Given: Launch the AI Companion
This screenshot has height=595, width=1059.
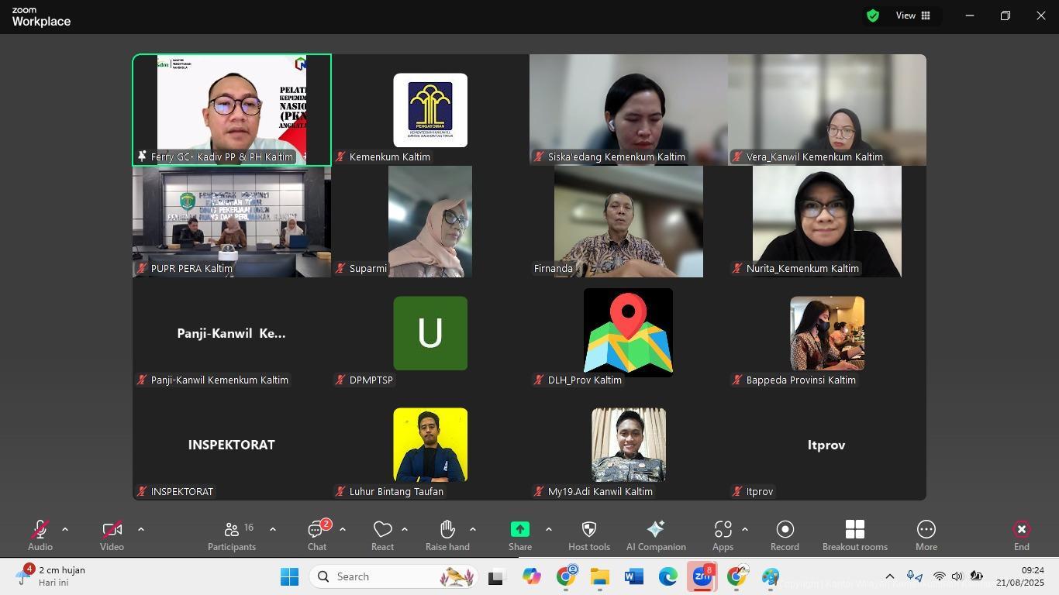Looking at the screenshot, I should click(x=656, y=535).
